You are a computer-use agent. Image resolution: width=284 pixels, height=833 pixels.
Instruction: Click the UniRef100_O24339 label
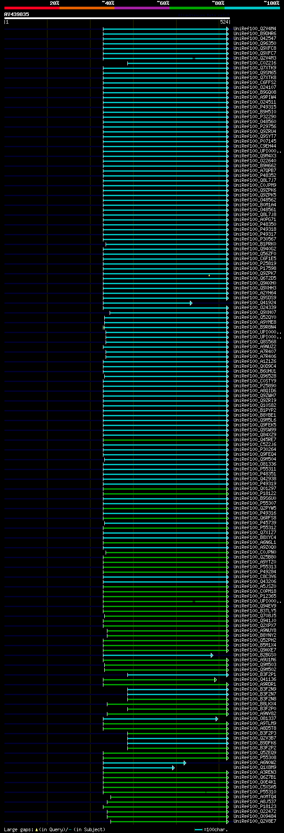click(x=255, y=307)
